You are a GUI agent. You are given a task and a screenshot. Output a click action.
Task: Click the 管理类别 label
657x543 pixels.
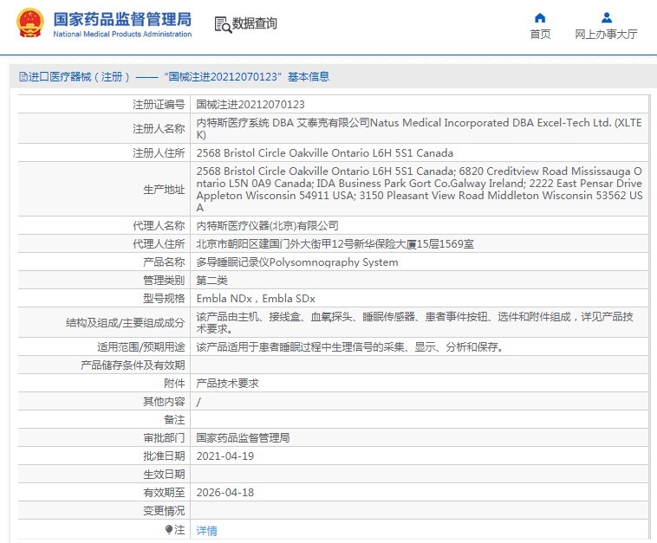click(164, 280)
